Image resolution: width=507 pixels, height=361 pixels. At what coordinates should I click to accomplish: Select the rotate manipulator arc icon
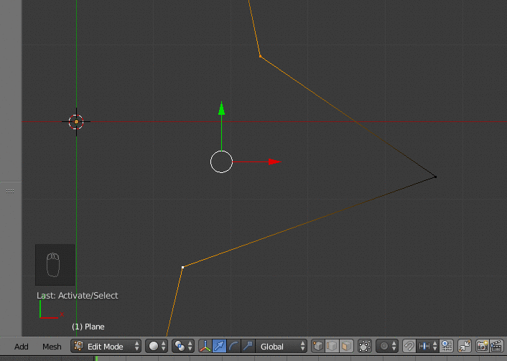[233, 347]
